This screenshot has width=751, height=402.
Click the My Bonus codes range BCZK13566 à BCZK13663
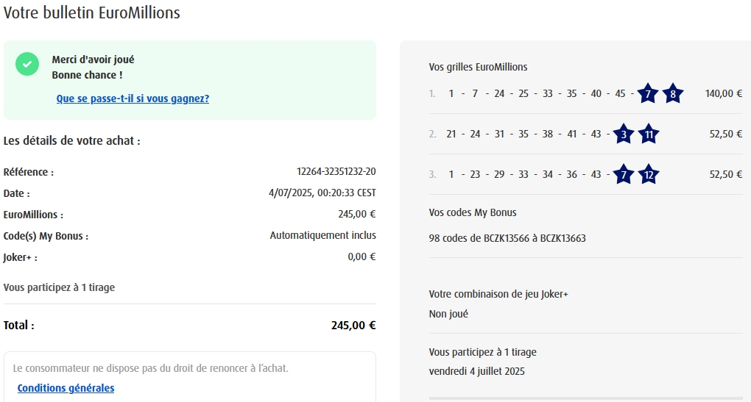(x=507, y=238)
